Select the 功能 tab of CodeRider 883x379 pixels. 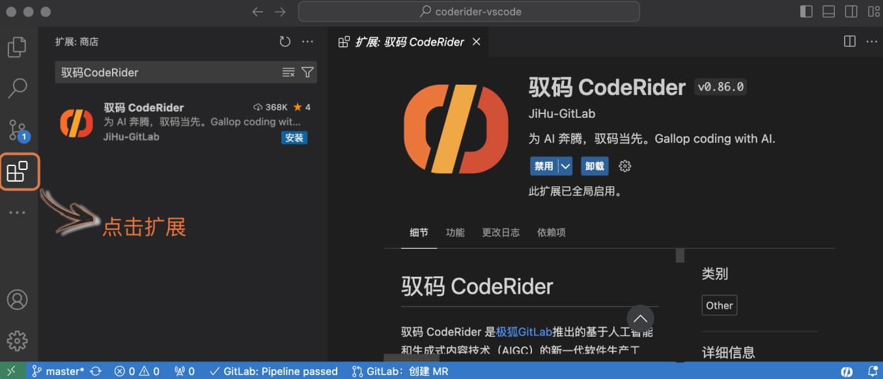tap(455, 232)
